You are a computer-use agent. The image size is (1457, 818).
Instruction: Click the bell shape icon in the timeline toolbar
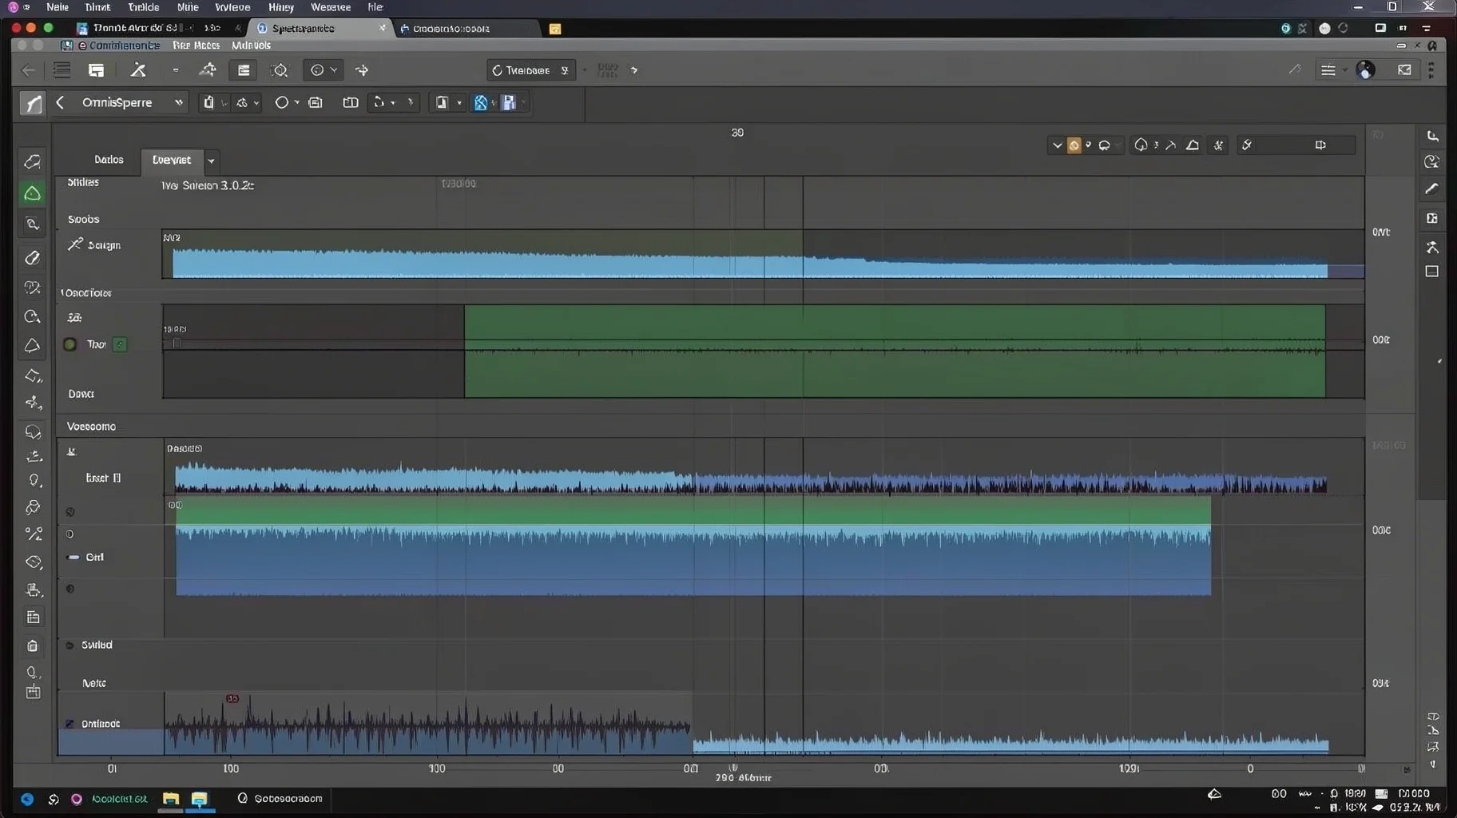coord(1141,145)
